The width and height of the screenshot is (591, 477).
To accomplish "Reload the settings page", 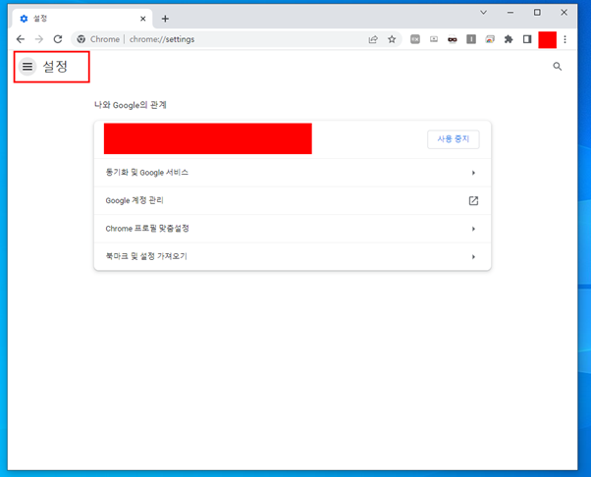I will 58,39.
